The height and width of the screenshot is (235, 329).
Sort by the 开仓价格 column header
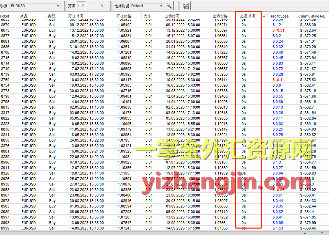tap(123, 16)
